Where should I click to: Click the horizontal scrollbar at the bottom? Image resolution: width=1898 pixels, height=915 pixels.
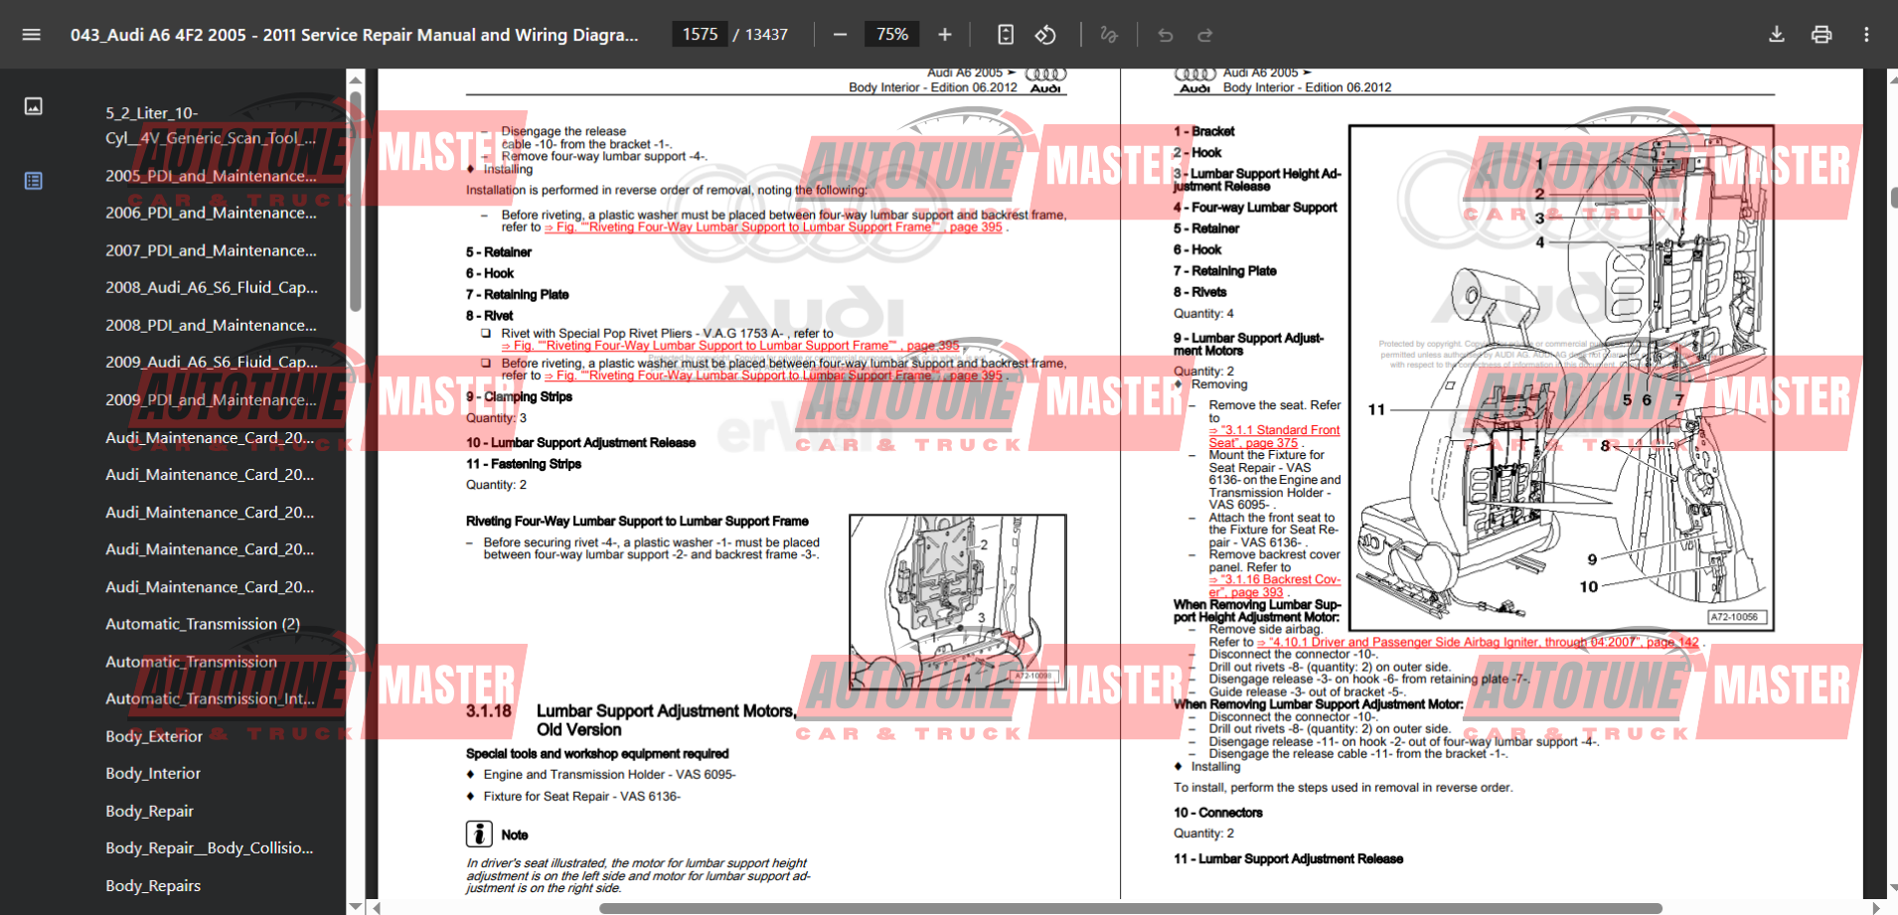[1130, 908]
